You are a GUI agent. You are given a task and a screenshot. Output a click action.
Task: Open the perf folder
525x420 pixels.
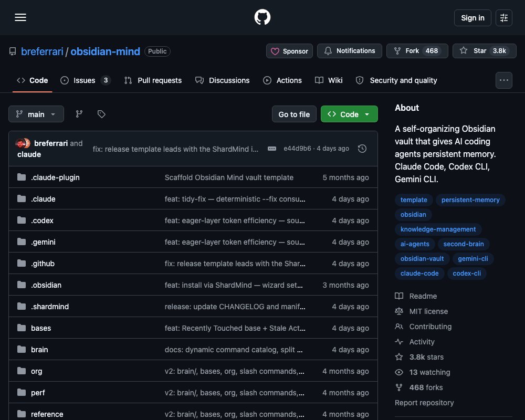click(x=38, y=393)
